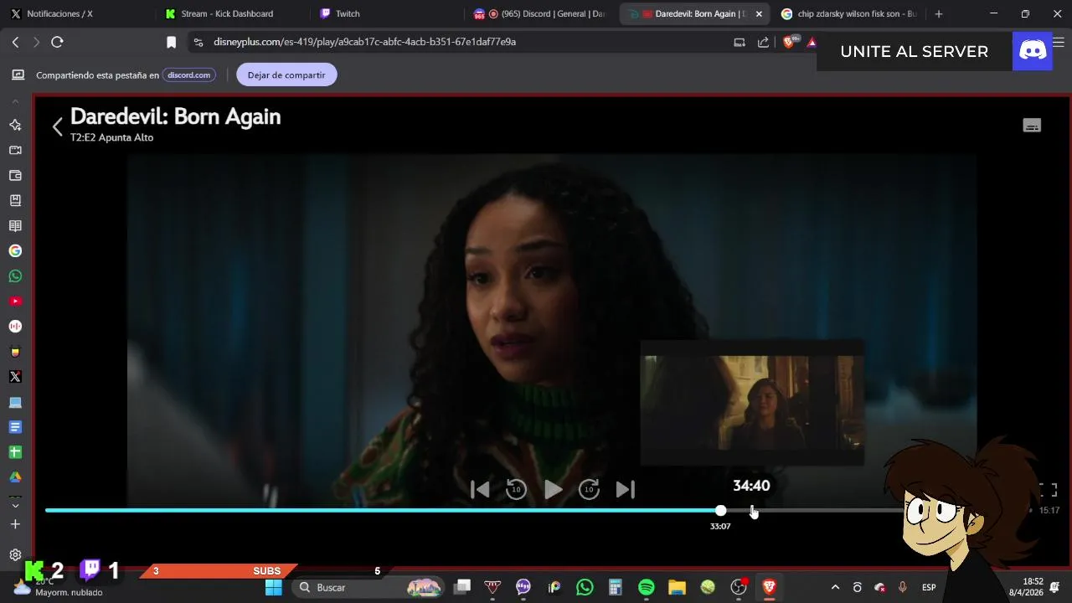The width and height of the screenshot is (1072, 603).
Task: Click the Buscar taskbar search box
Action: click(369, 587)
